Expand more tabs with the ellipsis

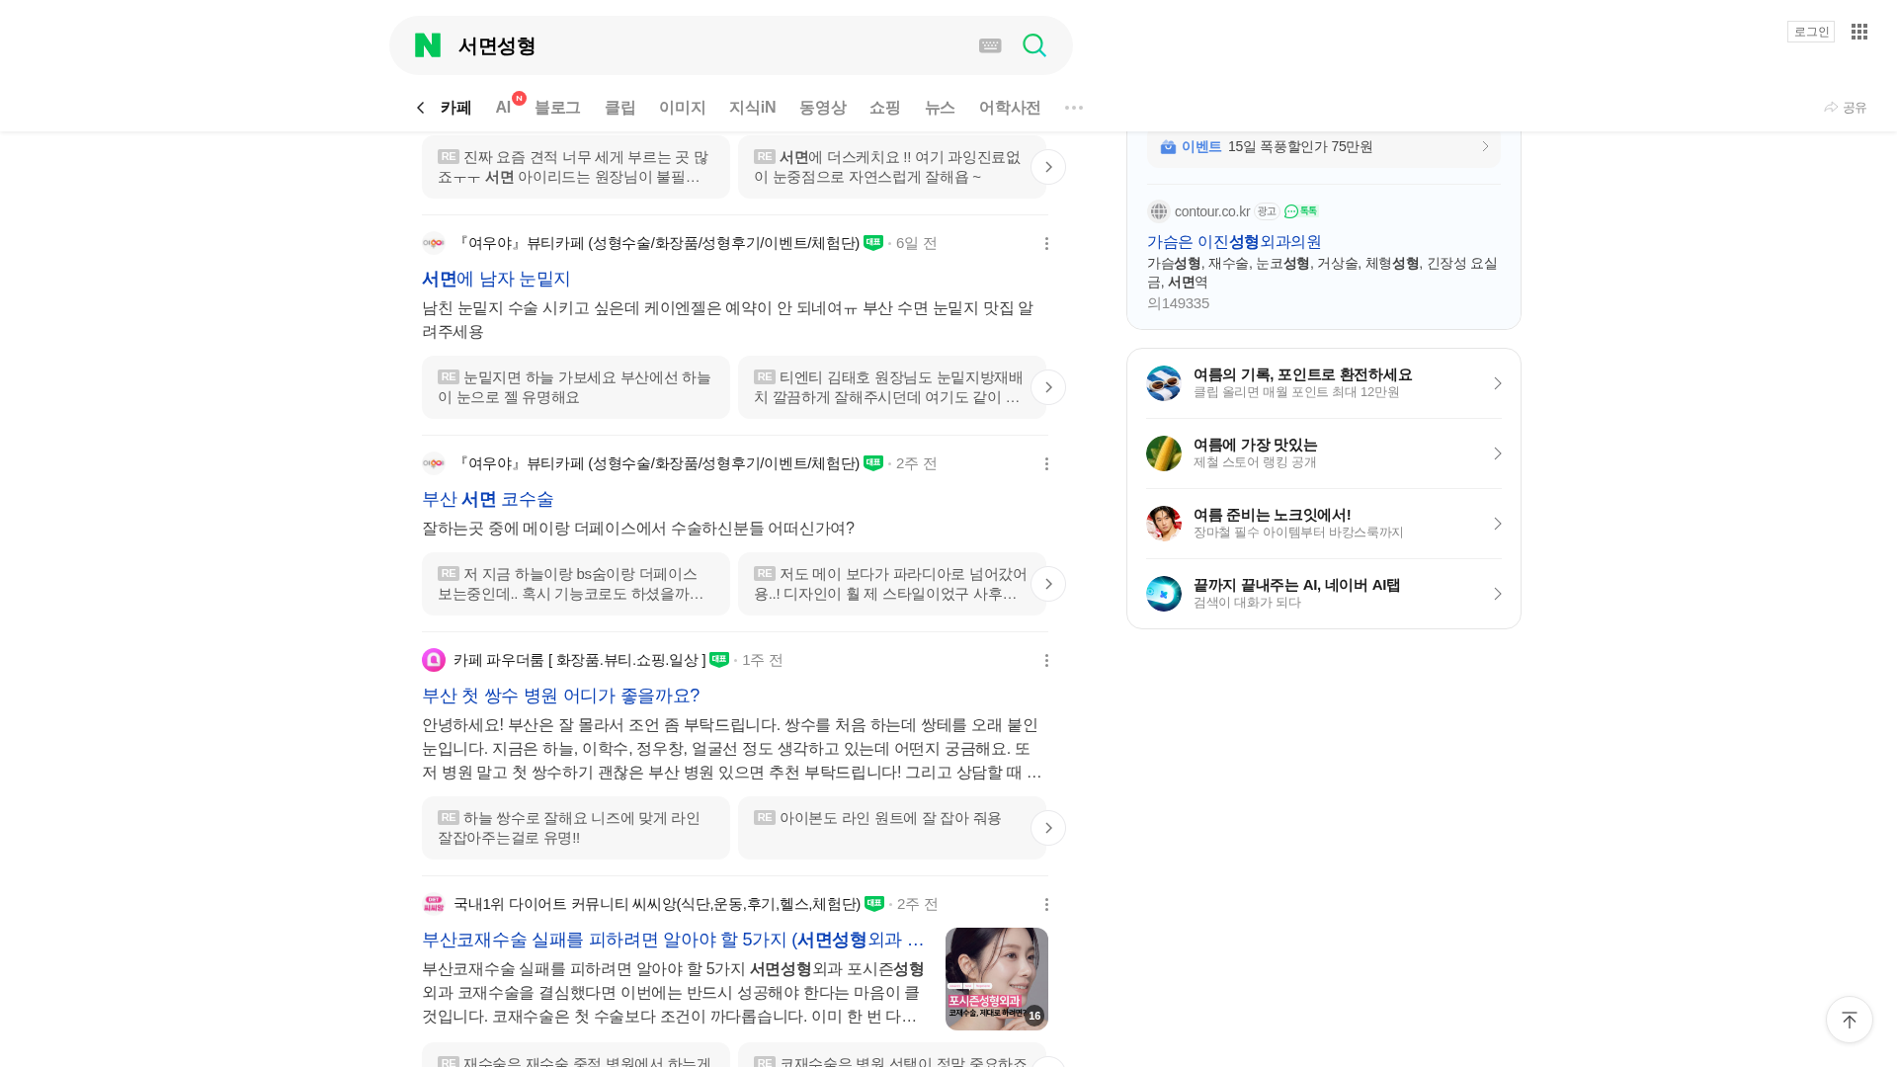[x=1074, y=108]
